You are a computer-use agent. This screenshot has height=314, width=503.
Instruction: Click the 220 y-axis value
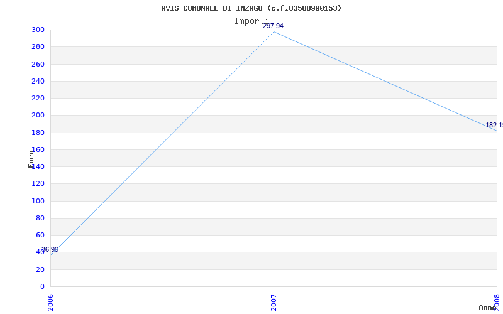pyautogui.click(x=38, y=99)
